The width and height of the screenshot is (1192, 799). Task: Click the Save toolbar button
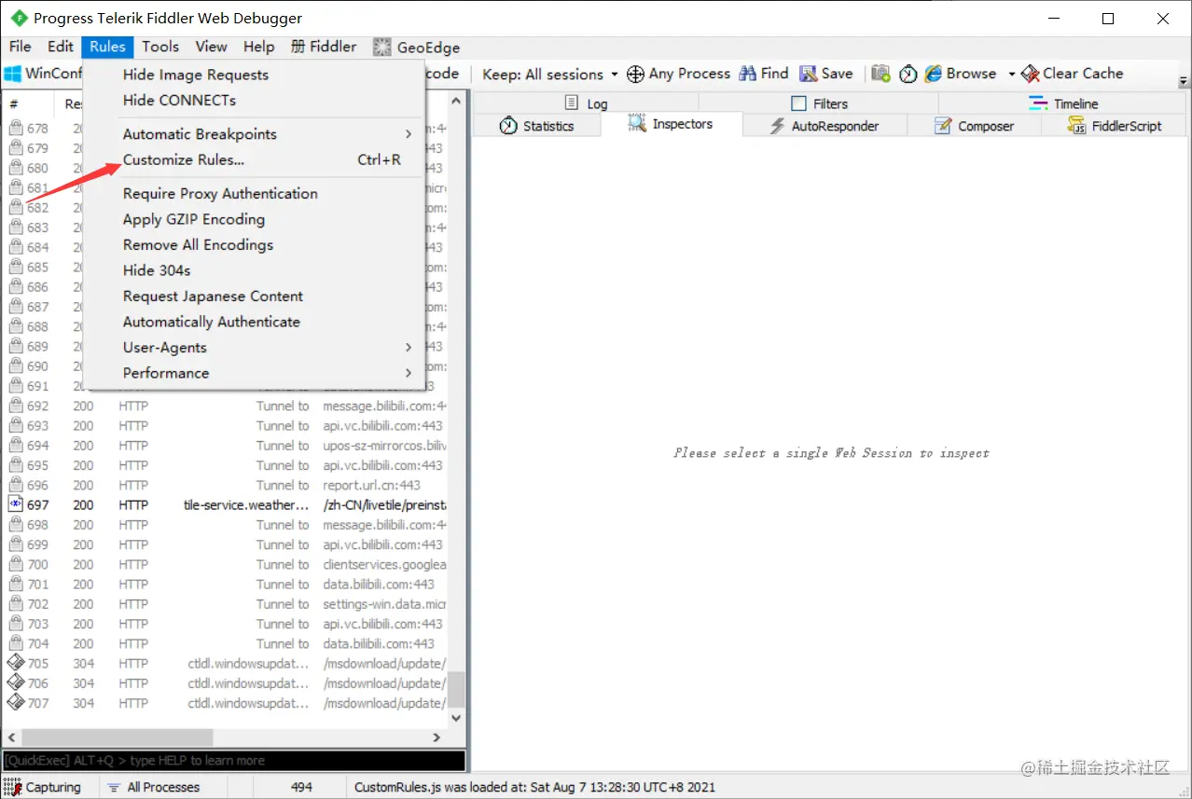(x=825, y=74)
